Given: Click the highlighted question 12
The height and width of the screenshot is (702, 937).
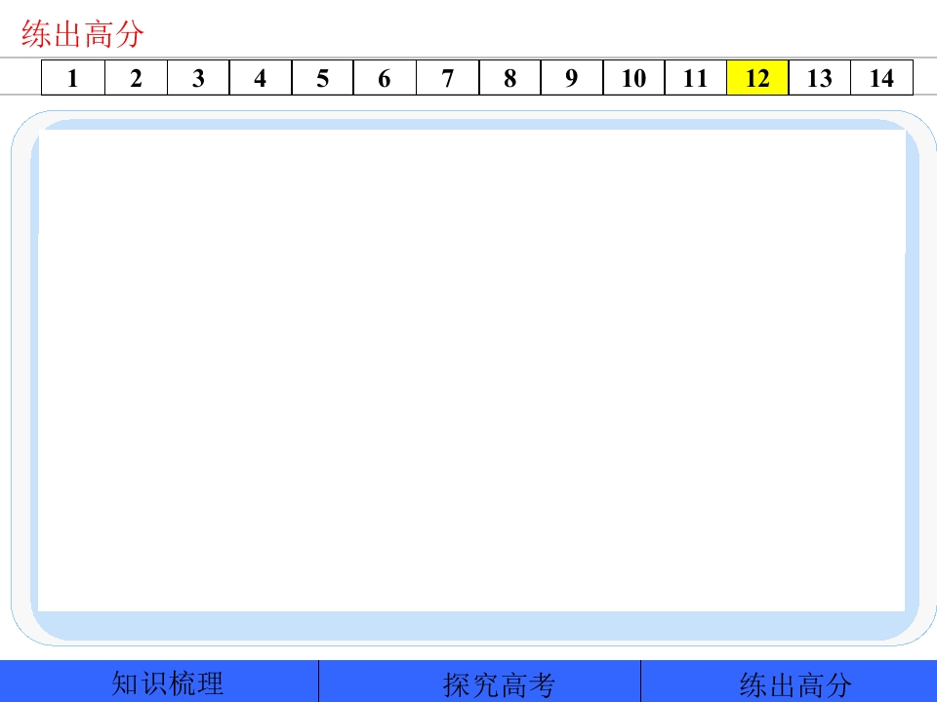Looking at the screenshot, I should point(757,78).
